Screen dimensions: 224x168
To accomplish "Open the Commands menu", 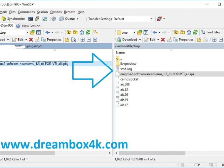I will (26, 12).
